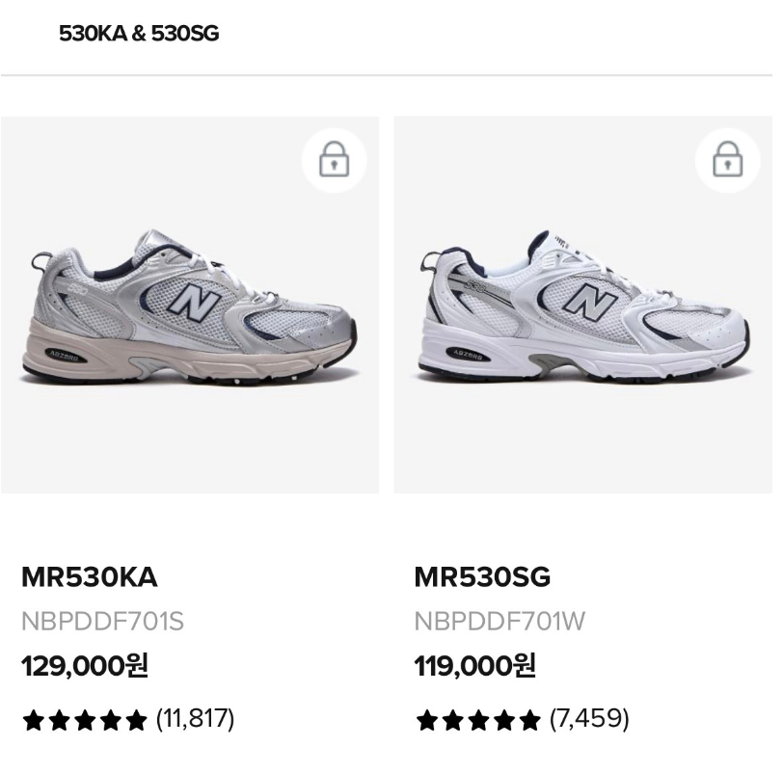Click product code NBPDDF701S
The width and height of the screenshot is (783, 773).
(x=102, y=622)
